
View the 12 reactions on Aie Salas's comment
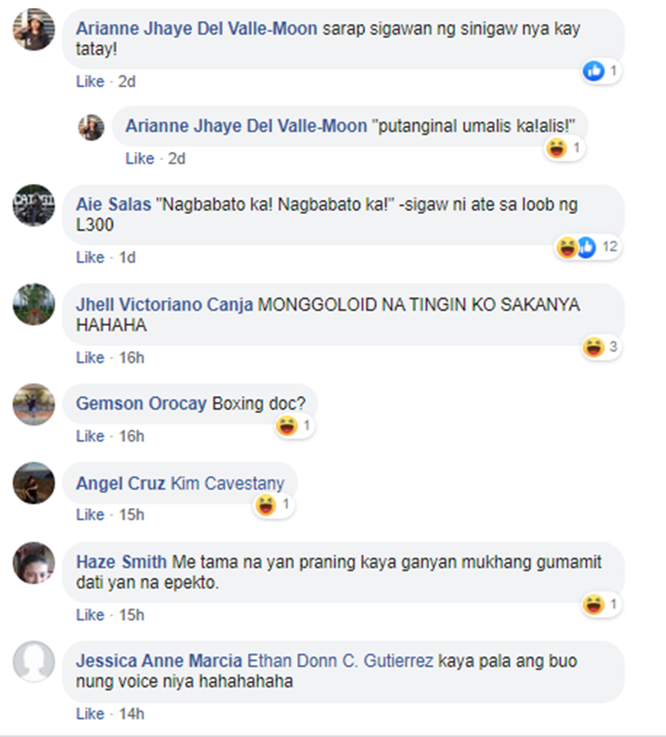pos(589,247)
